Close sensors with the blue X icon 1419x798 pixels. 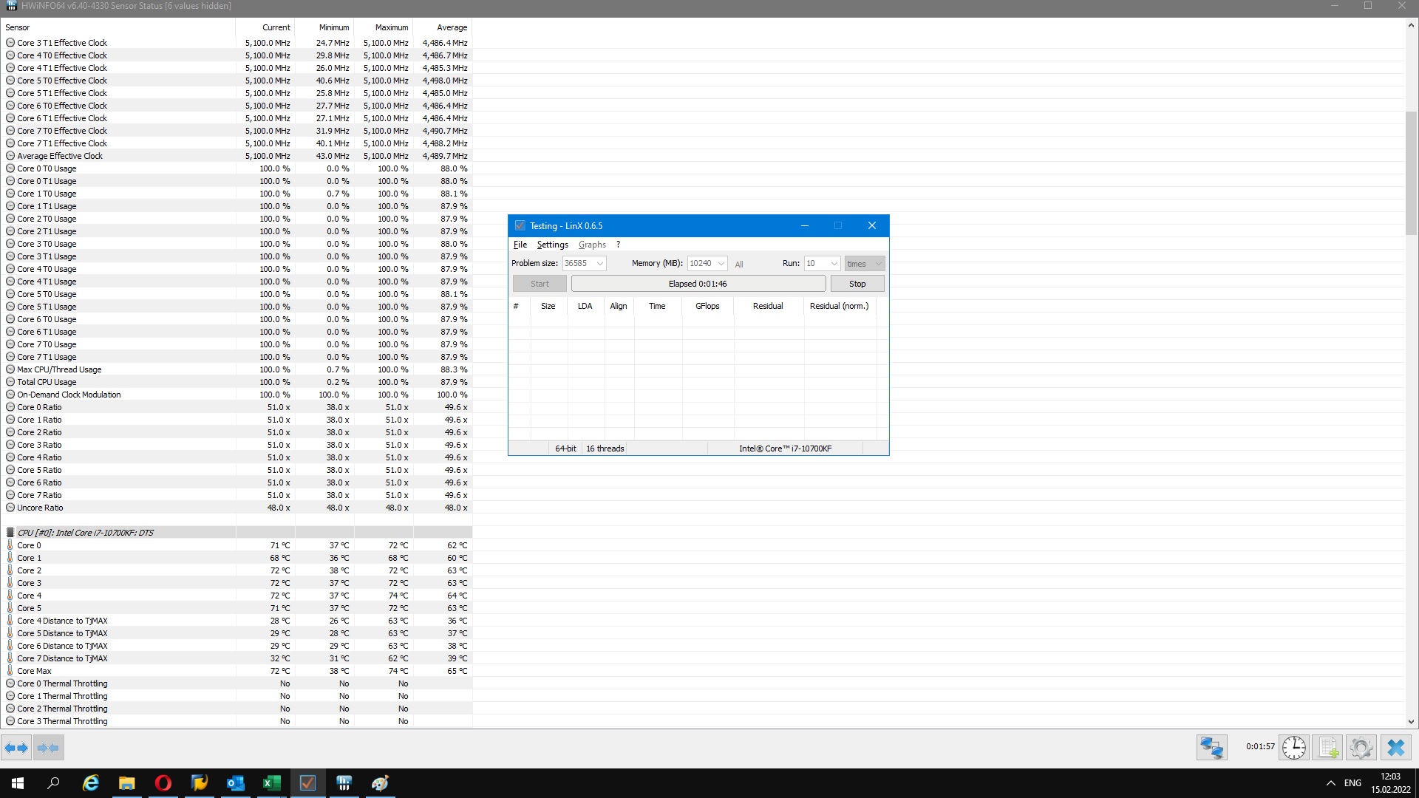point(1395,748)
